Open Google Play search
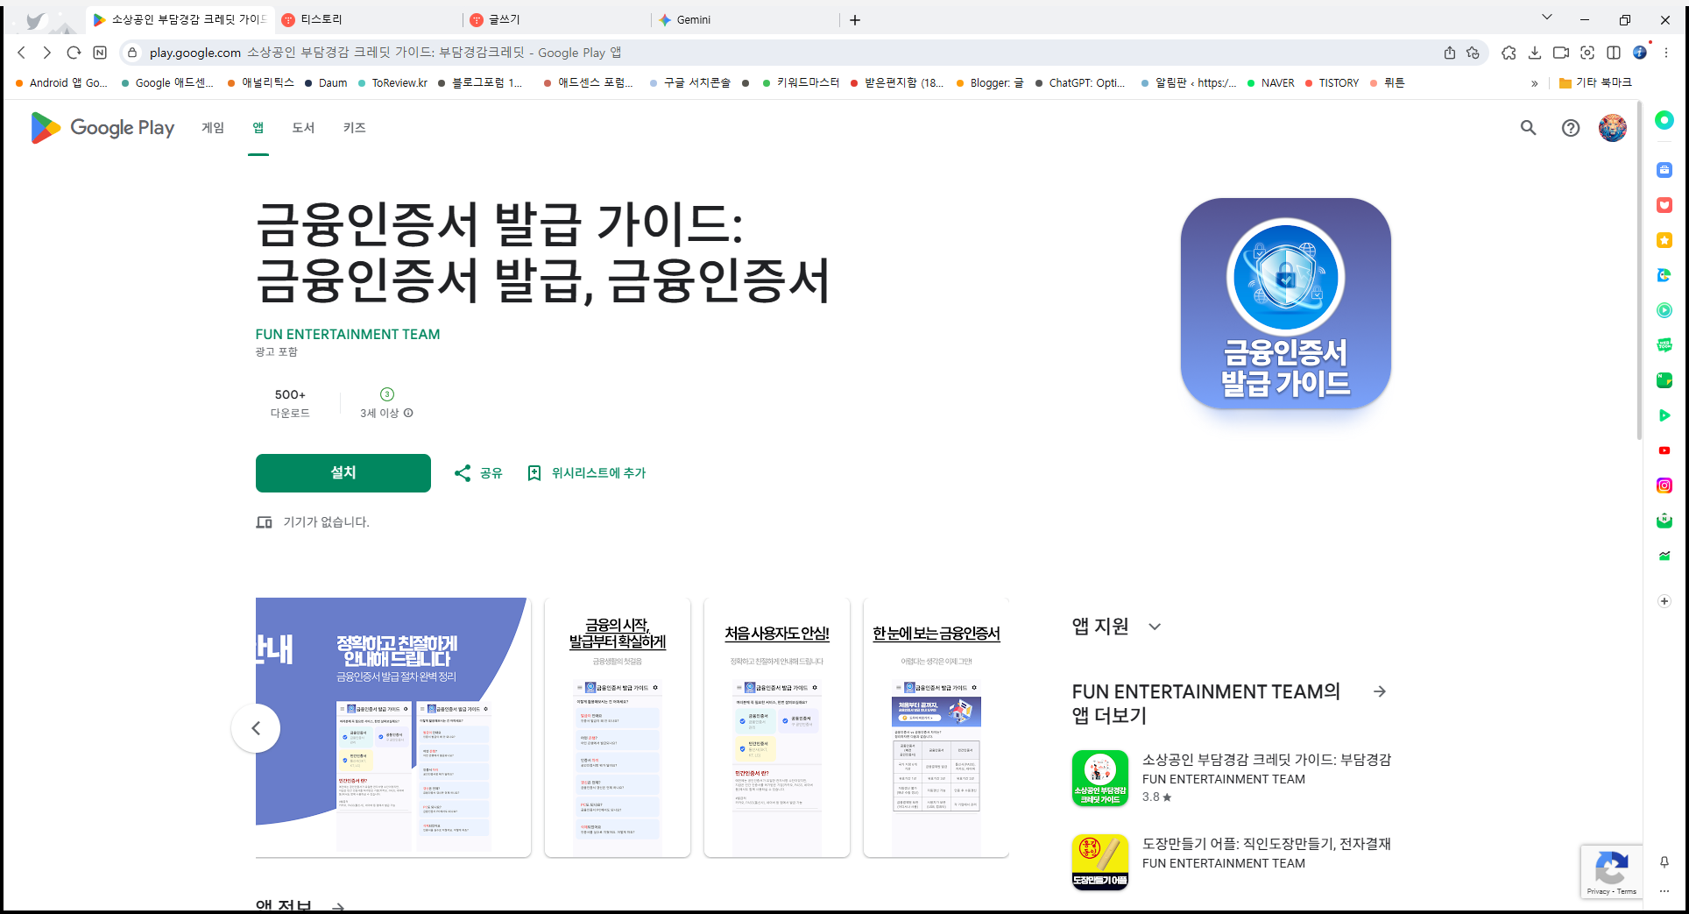Viewport: 1689px width, 914px height. coord(1528,128)
